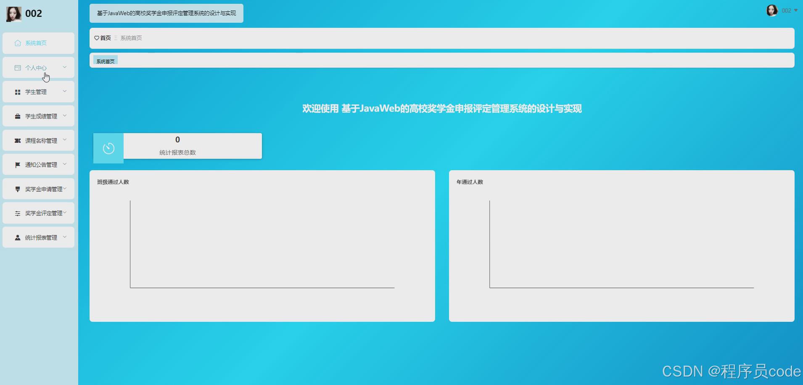The height and width of the screenshot is (385, 803).
Task: Select 奖学金申请管理 in the sidebar
Action: pyautogui.click(x=38, y=189)
